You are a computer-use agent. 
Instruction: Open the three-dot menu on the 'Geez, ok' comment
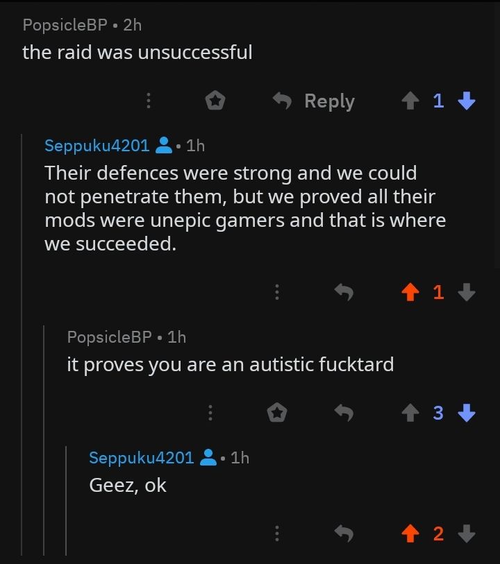click(277, 533)
